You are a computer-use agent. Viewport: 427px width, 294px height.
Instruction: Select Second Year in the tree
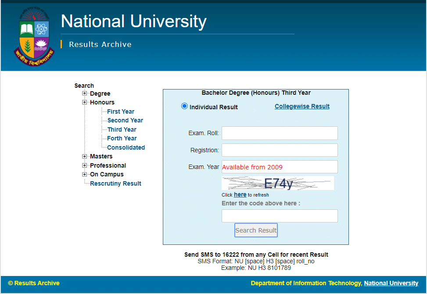[125, 120]
